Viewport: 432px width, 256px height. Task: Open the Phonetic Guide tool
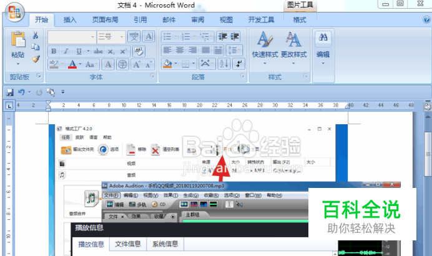coord(134,36)
